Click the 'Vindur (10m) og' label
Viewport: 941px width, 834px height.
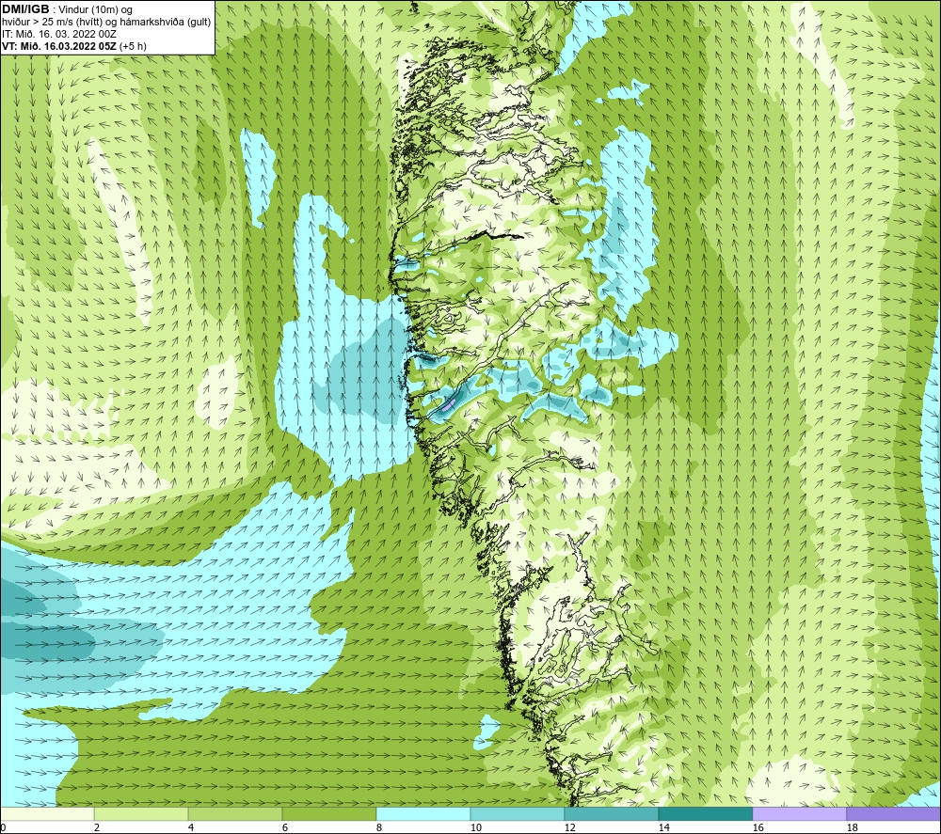coord(96,10)
